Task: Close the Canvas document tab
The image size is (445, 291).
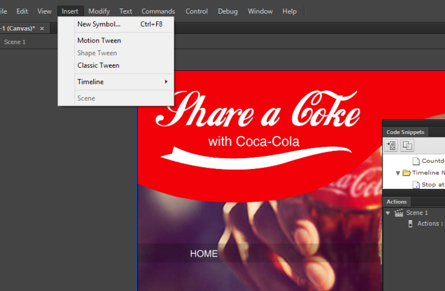Action: click(x=41, y=28)
